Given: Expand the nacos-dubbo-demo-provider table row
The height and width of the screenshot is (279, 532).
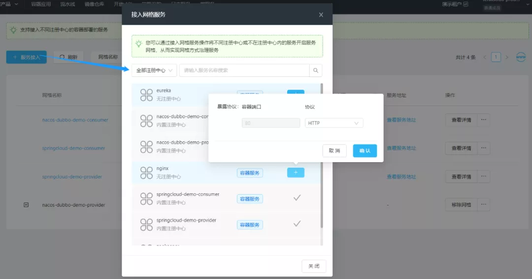Looking at the screenshot, I should (26, 205).
